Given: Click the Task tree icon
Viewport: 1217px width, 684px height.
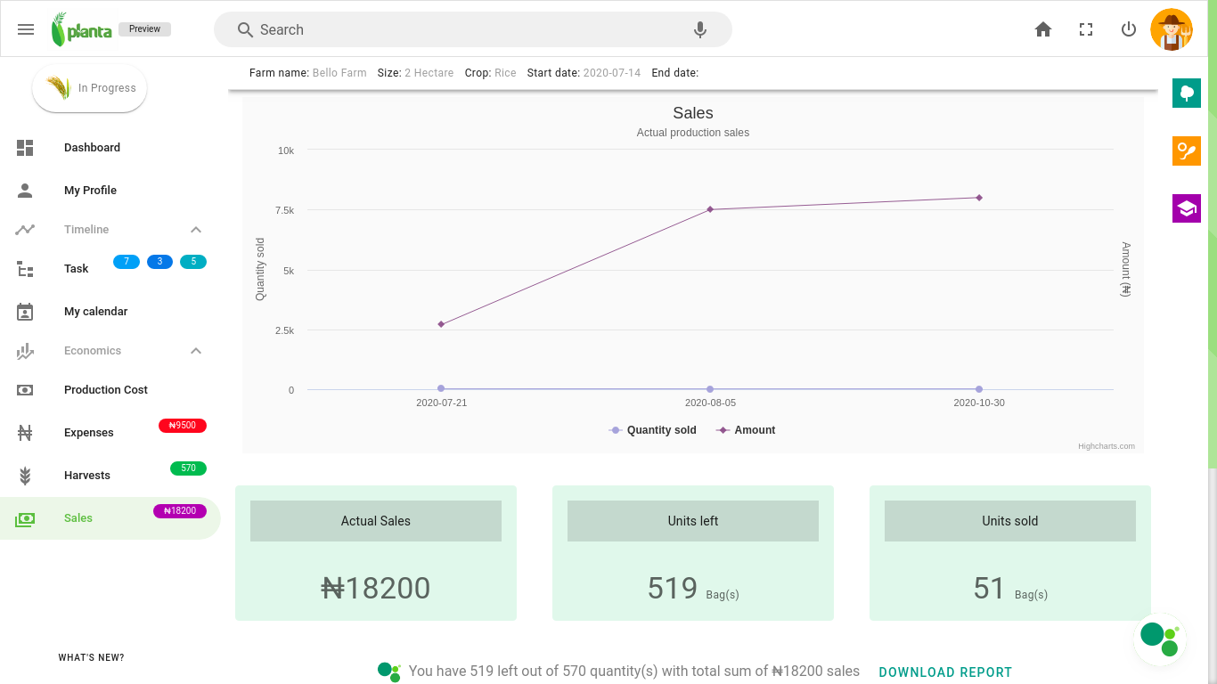Looking at the screenshot, I should [x=25, y=269].
